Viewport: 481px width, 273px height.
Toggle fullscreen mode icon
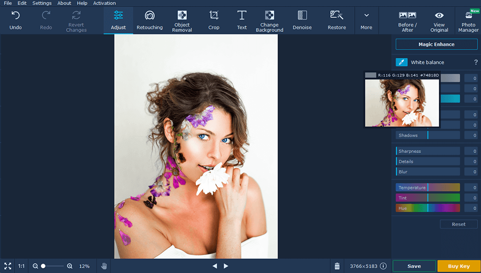(x=8, y=266)
